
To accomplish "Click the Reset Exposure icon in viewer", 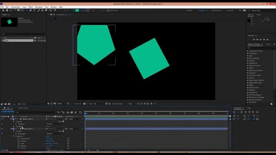I will tap(151, 104).
